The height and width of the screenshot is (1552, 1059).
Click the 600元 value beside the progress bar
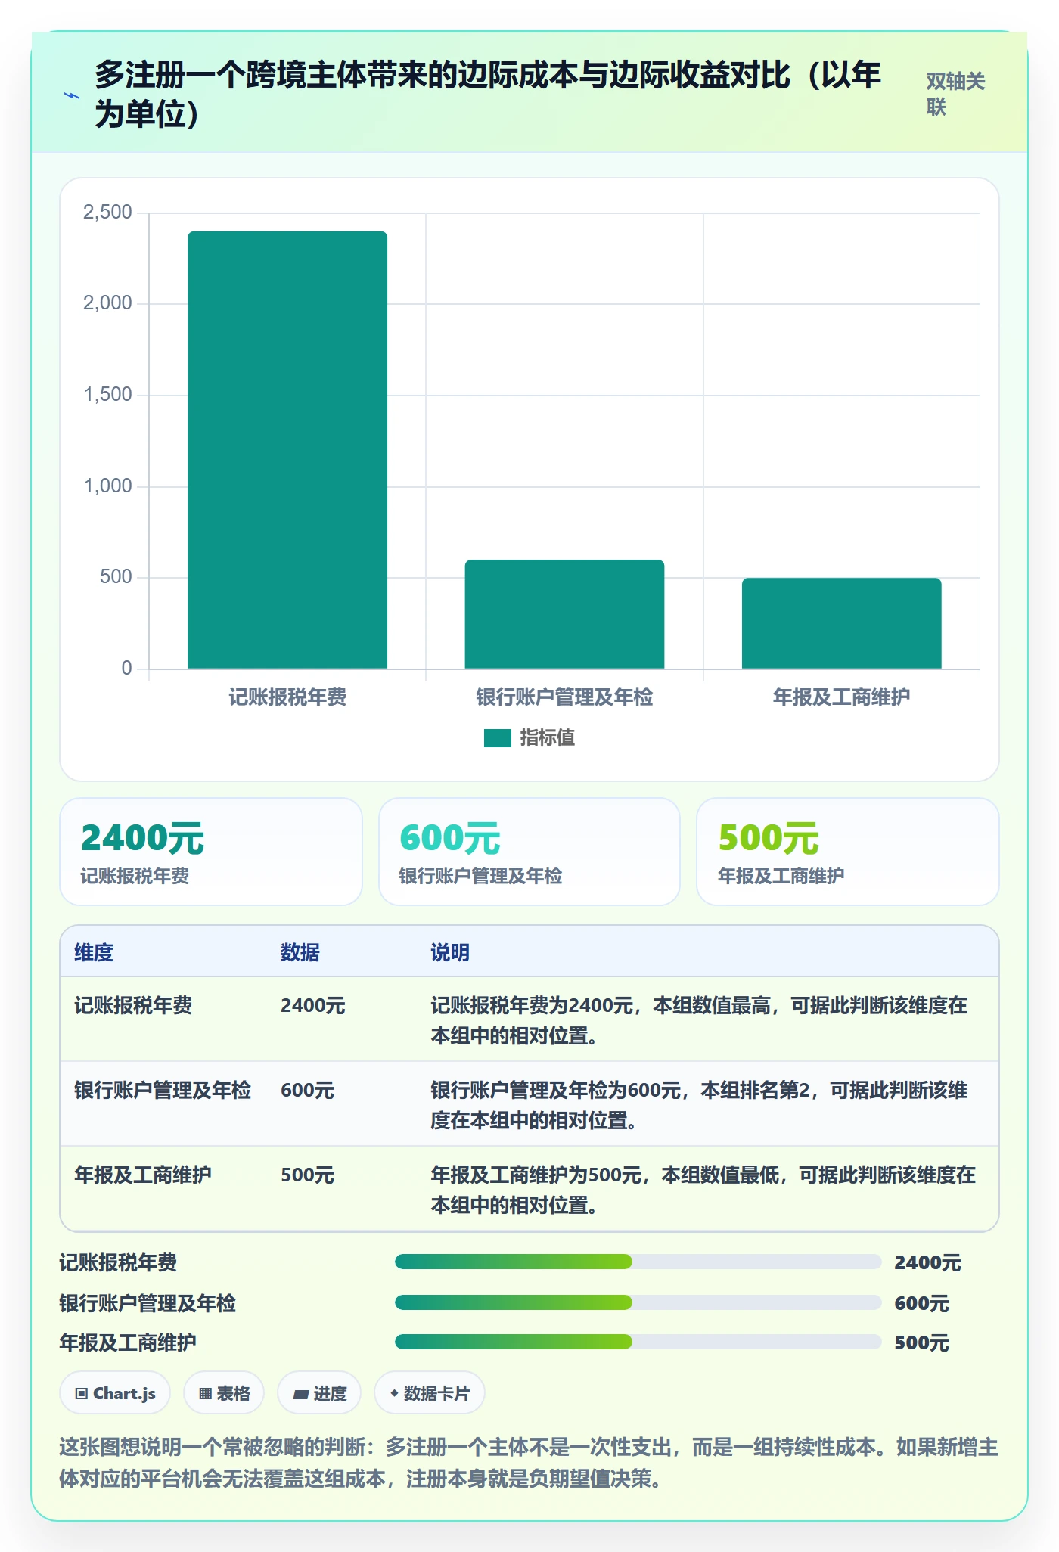(x=921, y=1303)
